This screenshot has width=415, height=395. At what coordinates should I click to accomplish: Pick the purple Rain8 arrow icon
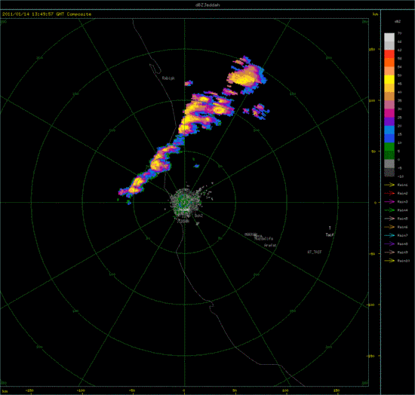coord(389,243)
